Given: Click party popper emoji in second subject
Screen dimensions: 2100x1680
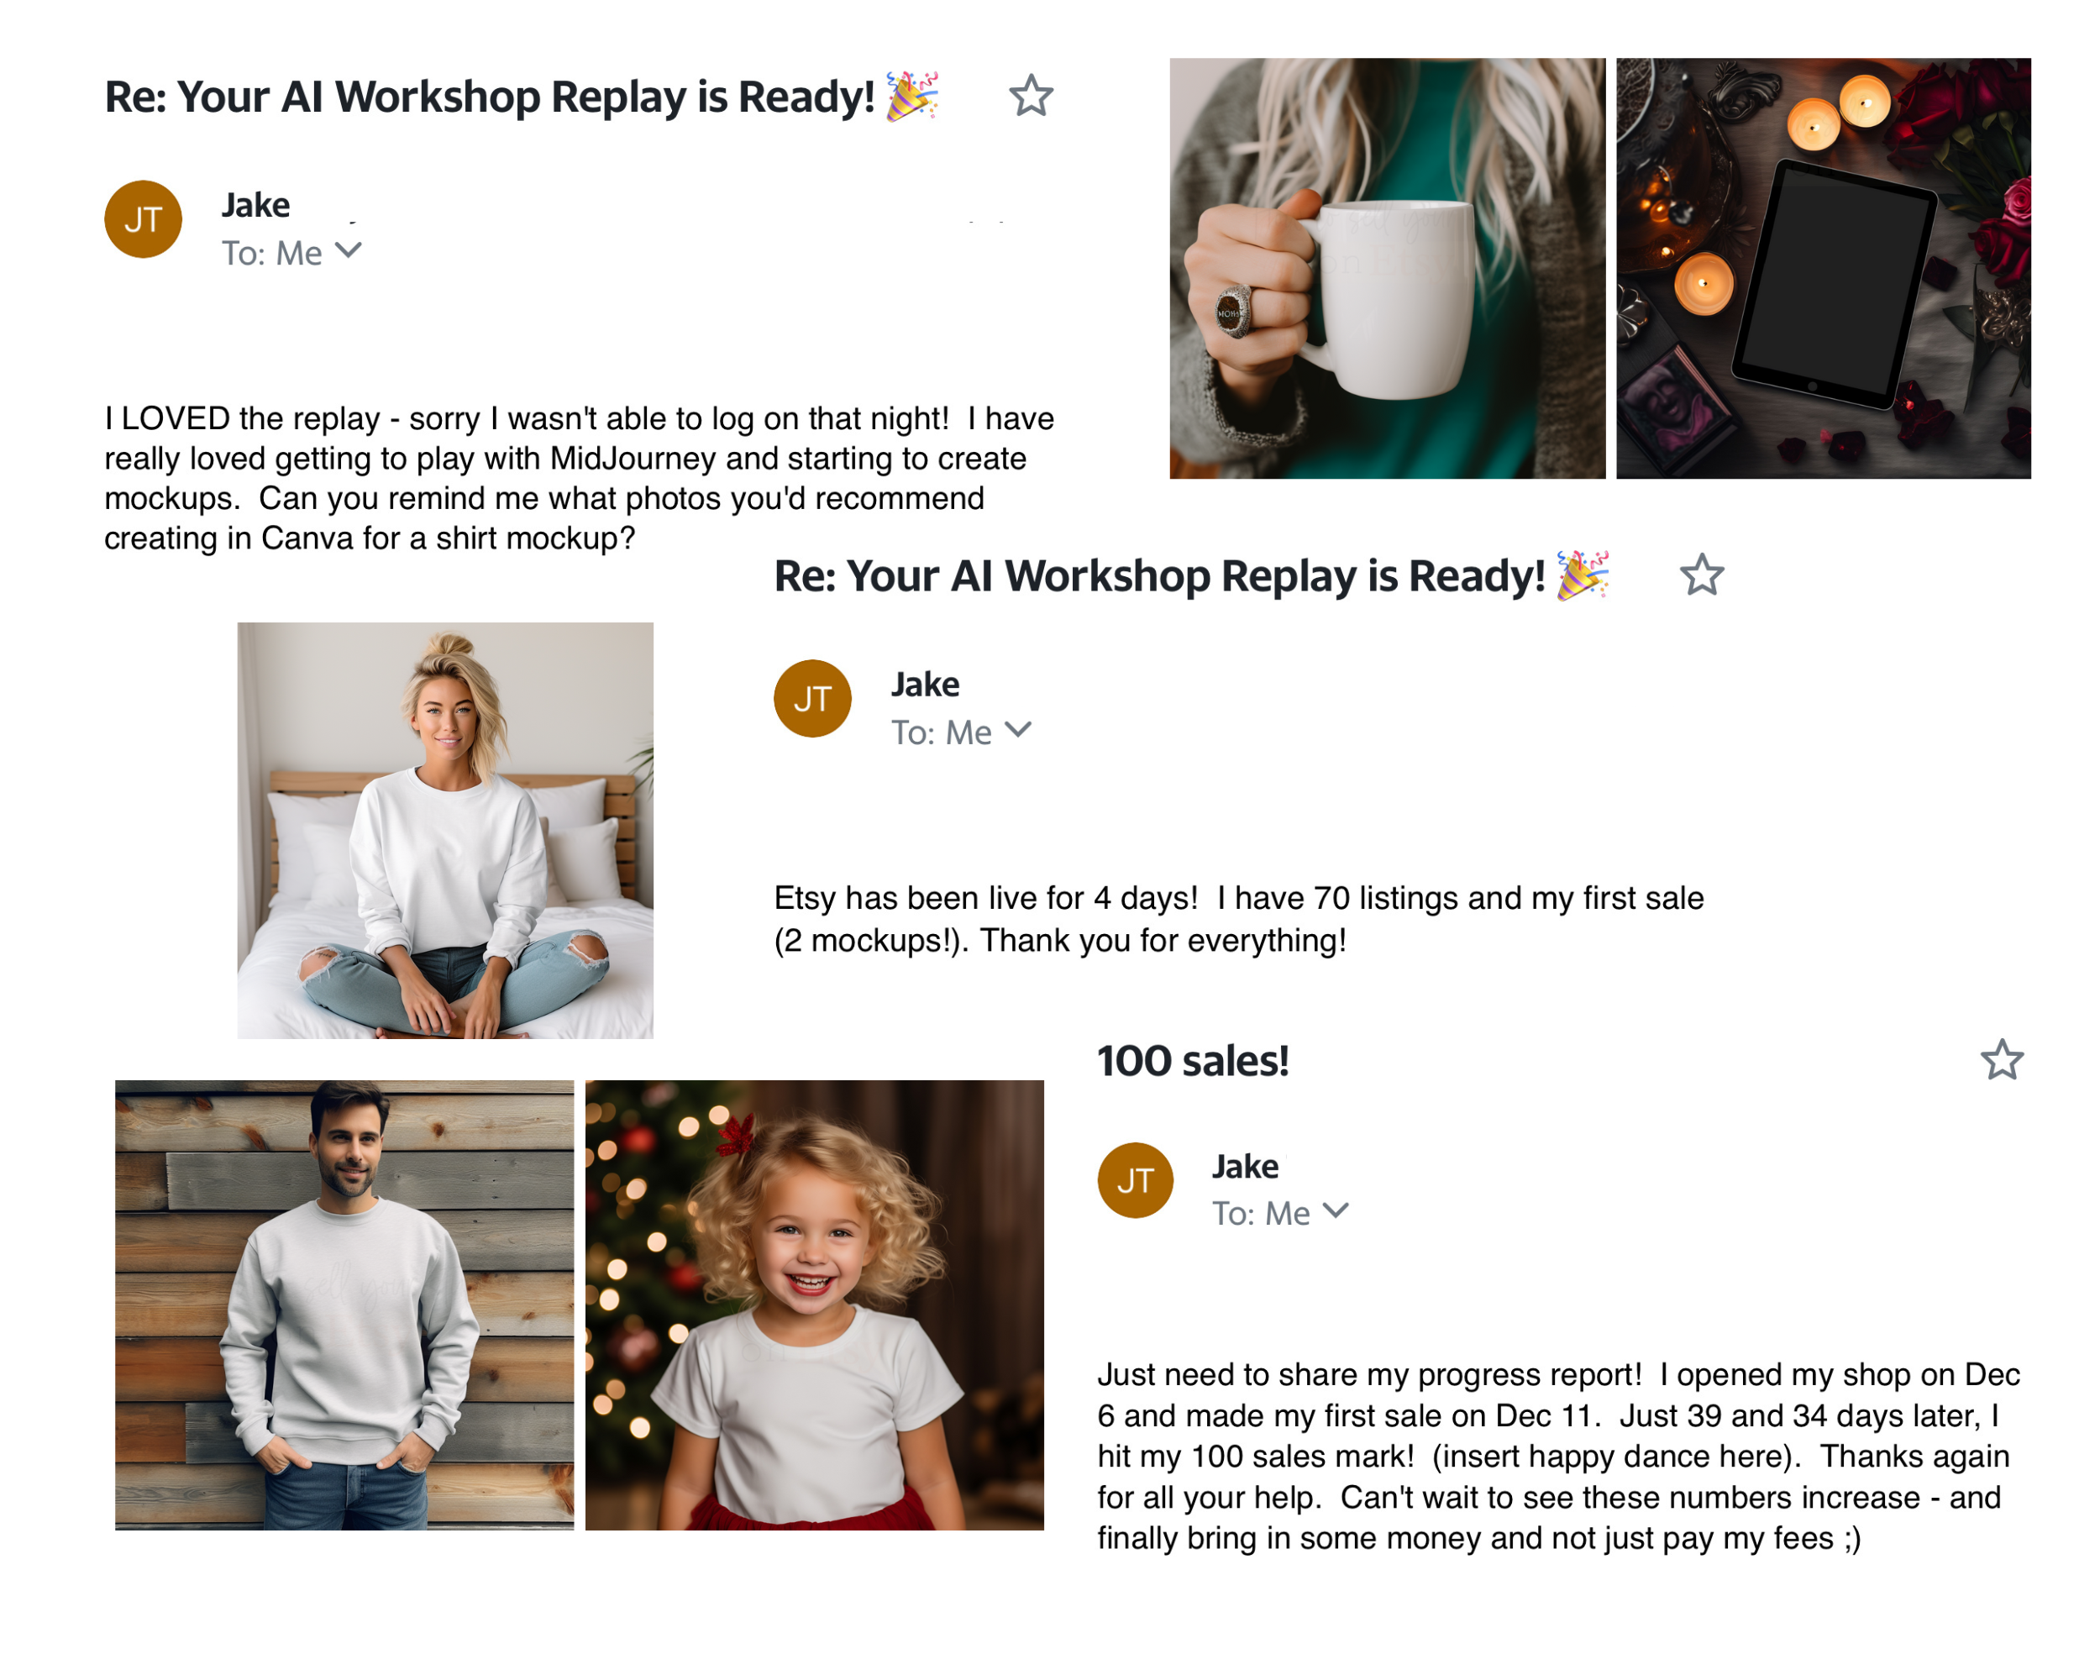Looking at the screenshot, I should 1582,575.
